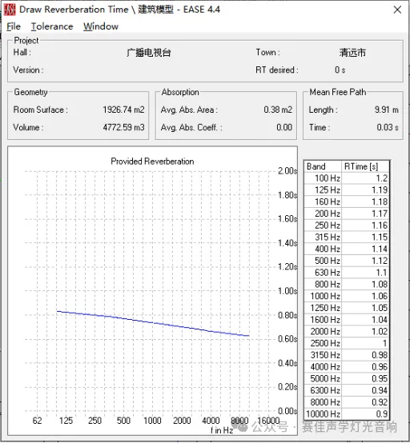The height and width of the screenshot is (443, 410).
Task: Click the RTime value 1.19
Action: coord(380,190)
